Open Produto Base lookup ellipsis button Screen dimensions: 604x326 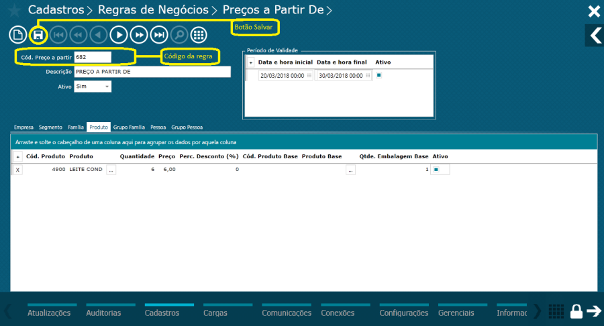coord(350,170)
